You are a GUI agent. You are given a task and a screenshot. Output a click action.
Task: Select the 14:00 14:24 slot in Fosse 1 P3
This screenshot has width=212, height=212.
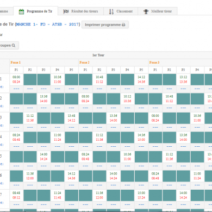(x=43, y=157)
